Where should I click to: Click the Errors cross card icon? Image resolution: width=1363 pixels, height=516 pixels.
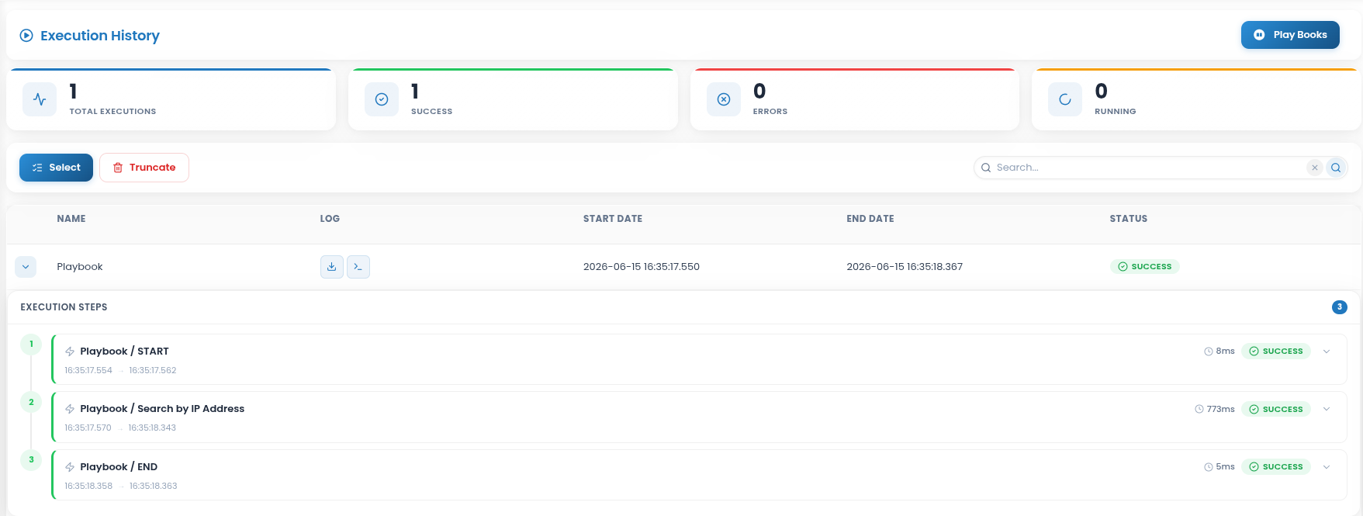723,99
